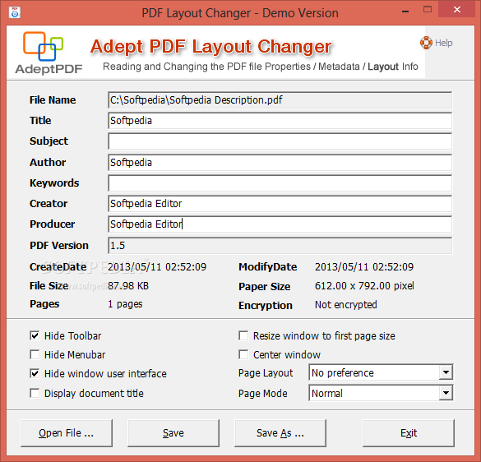The height and width of the screenshot is (462, 481).
Task: Click the AdeptPDF logo
Action: click(x=49, y=53)
